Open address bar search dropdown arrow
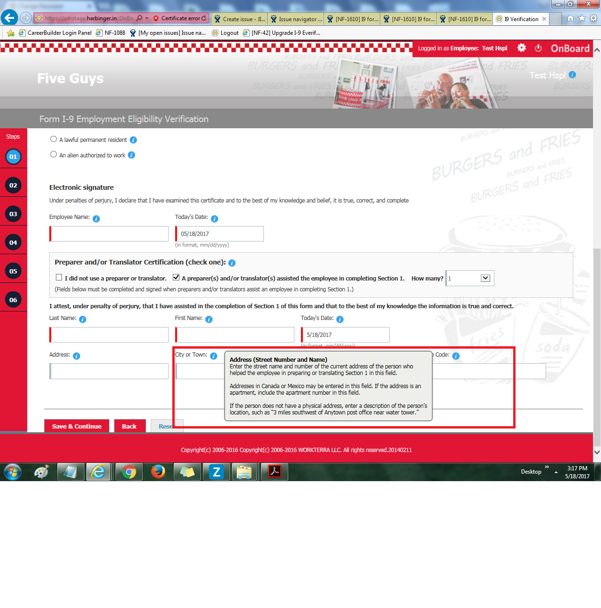 [146, 18]
